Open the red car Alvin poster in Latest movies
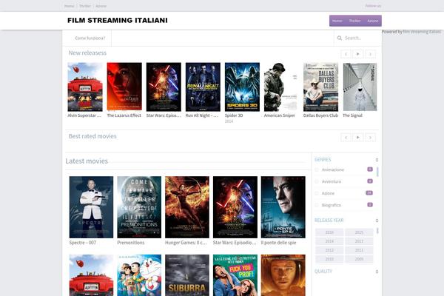This screenshot has width=444, height=296. tap(91, 275)
